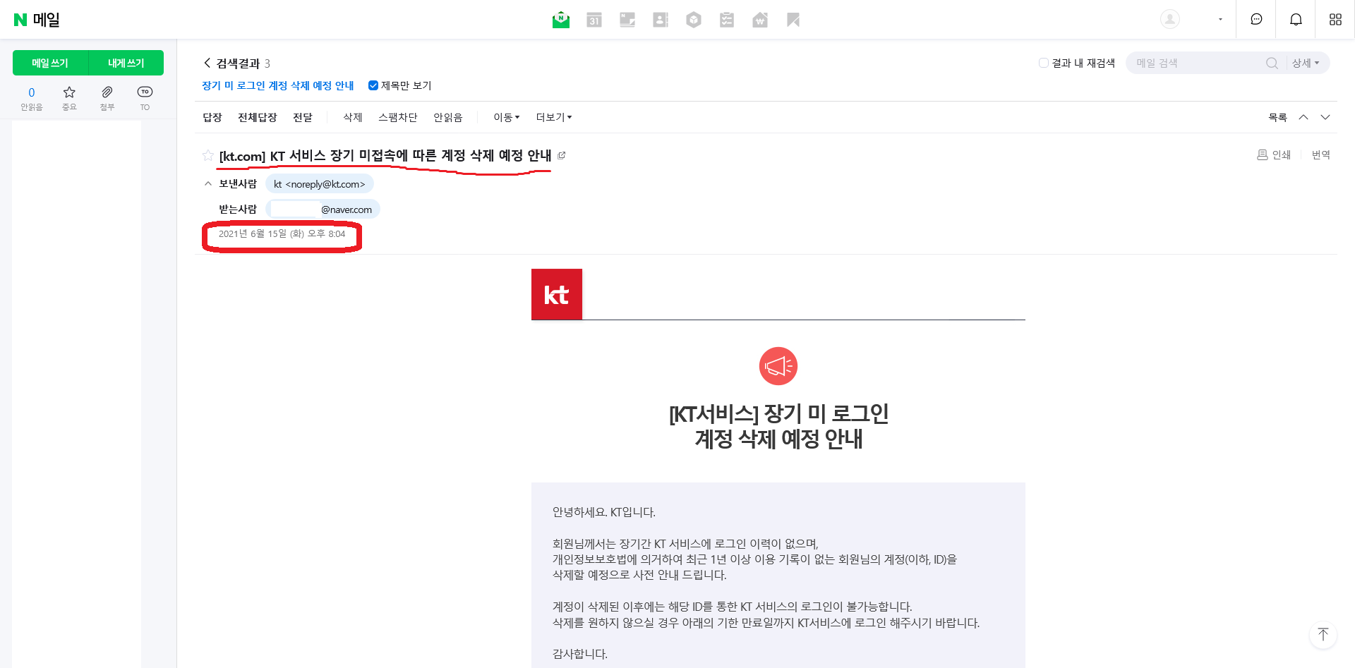The height and width of the screenshot is (668, 1355).
Task: Click the greeting line 안녕하세요. KT입니다.
Action: click(604, 512)
